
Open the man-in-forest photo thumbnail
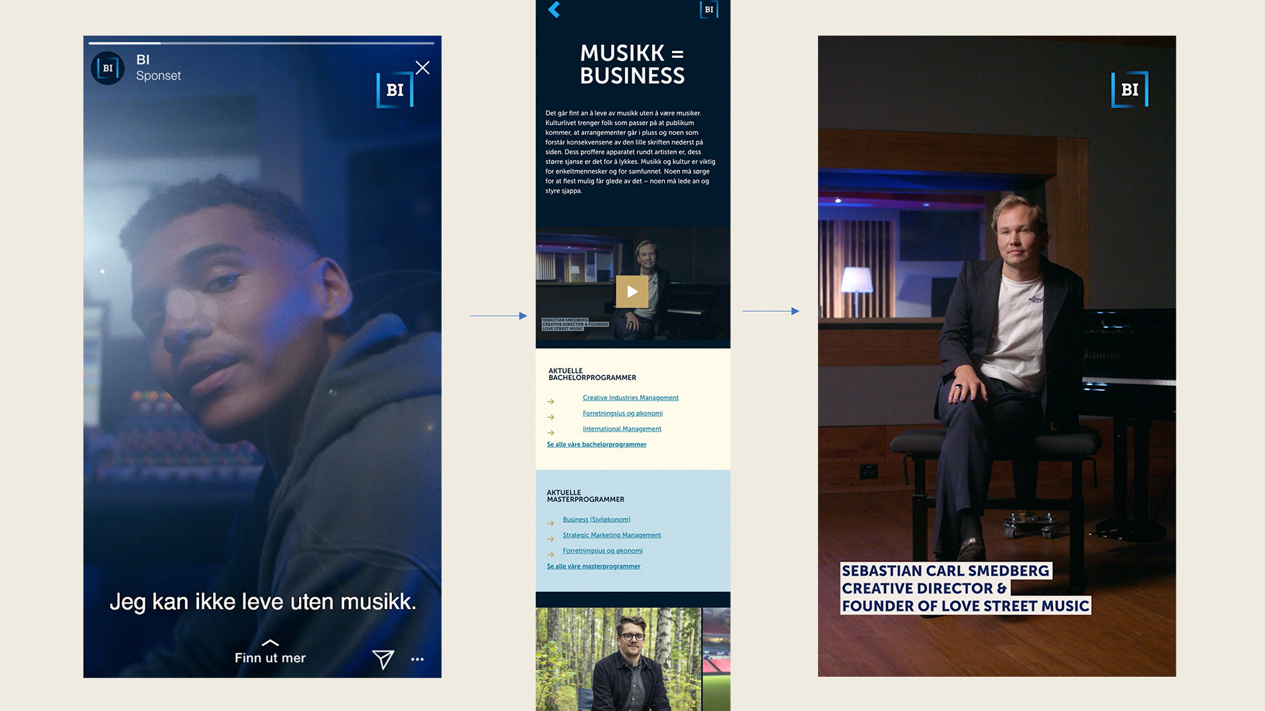pyautogui.click(x=618, y=659)
